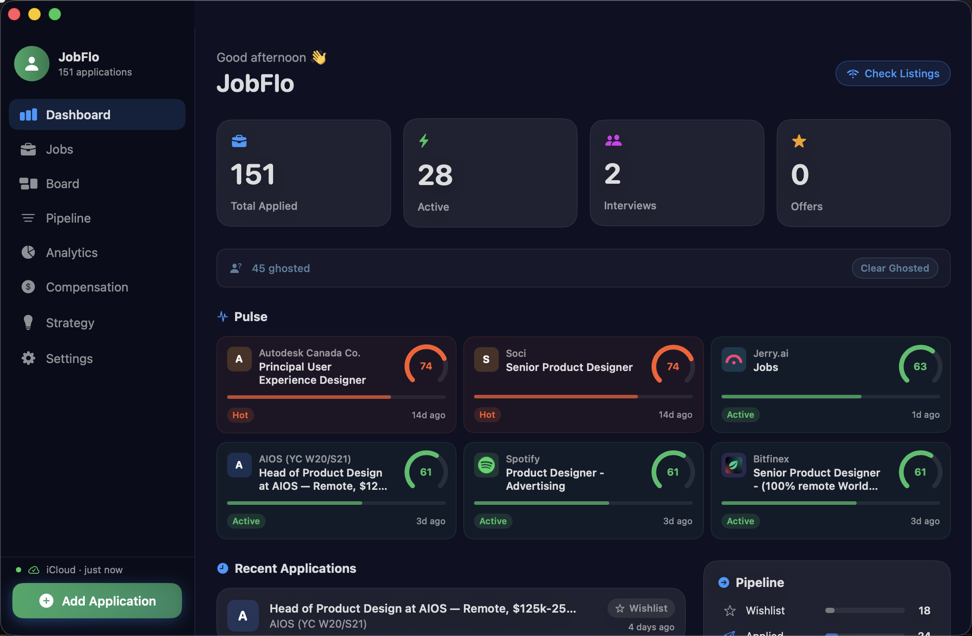Open Head of Product Design at AIOS recent application

click(x=451, y=612)
